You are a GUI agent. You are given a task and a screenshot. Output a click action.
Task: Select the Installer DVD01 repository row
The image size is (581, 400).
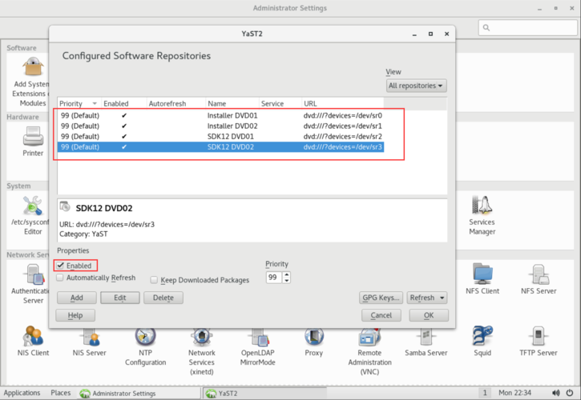pyautogui.click(x=221, y=115)
